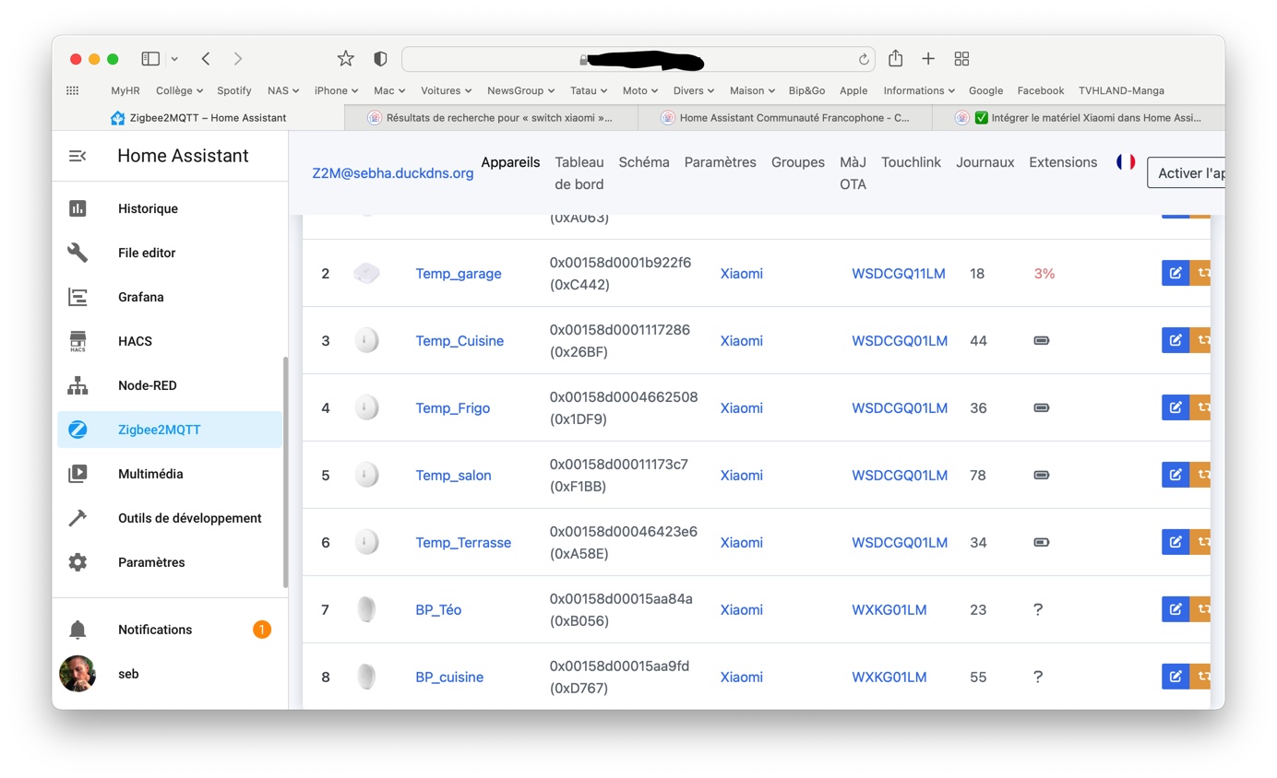Image resolution: width=1277 pixels, height=778 pixels.
Task: Click the WXKG01LM model link for BP_Téo
Action: 889,609
